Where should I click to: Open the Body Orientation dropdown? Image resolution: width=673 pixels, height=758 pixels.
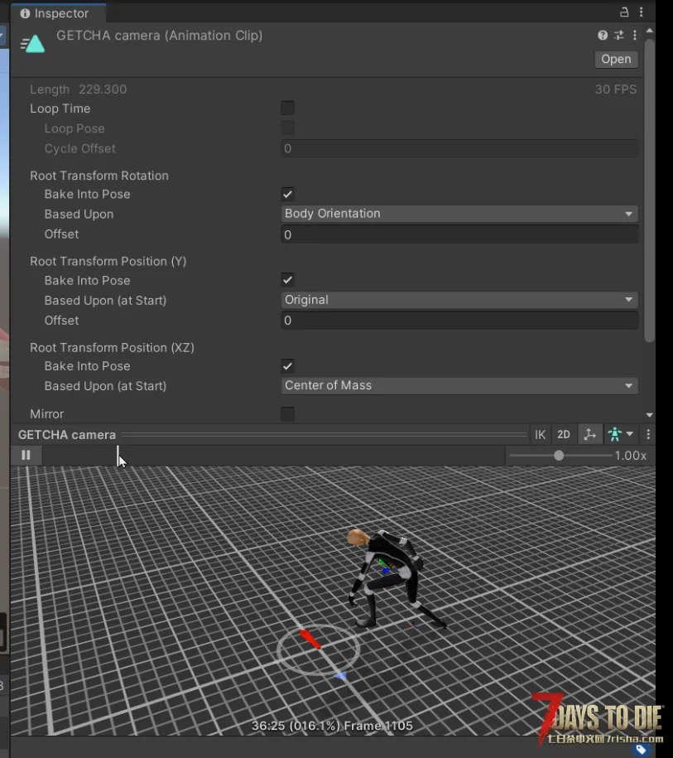(x=459, y=214)
